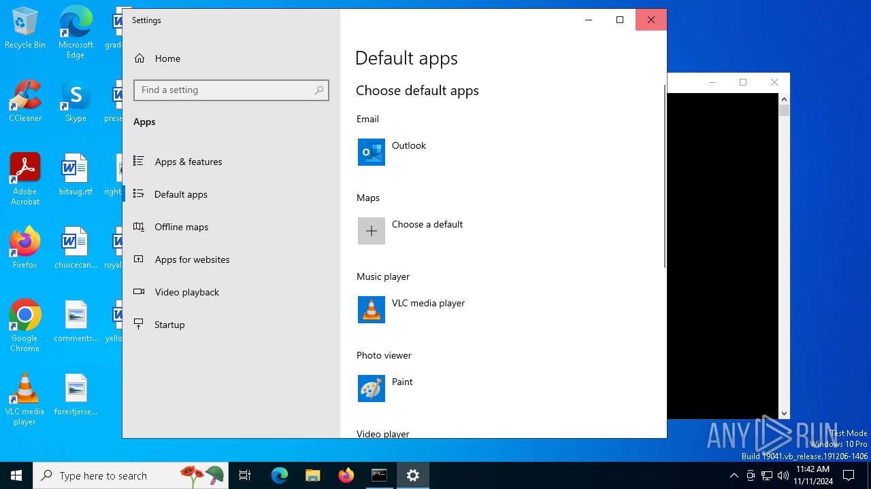Click the taskbar Type here to search box
This screenshot has height=489, width=871.
(x=129, y=475)
